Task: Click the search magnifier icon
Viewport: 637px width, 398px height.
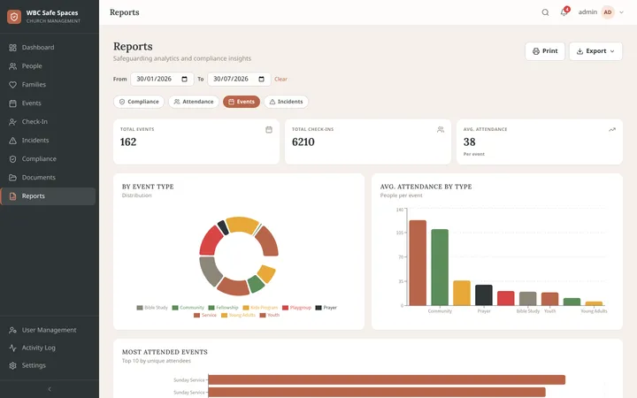Action: [x=545, y=12]
